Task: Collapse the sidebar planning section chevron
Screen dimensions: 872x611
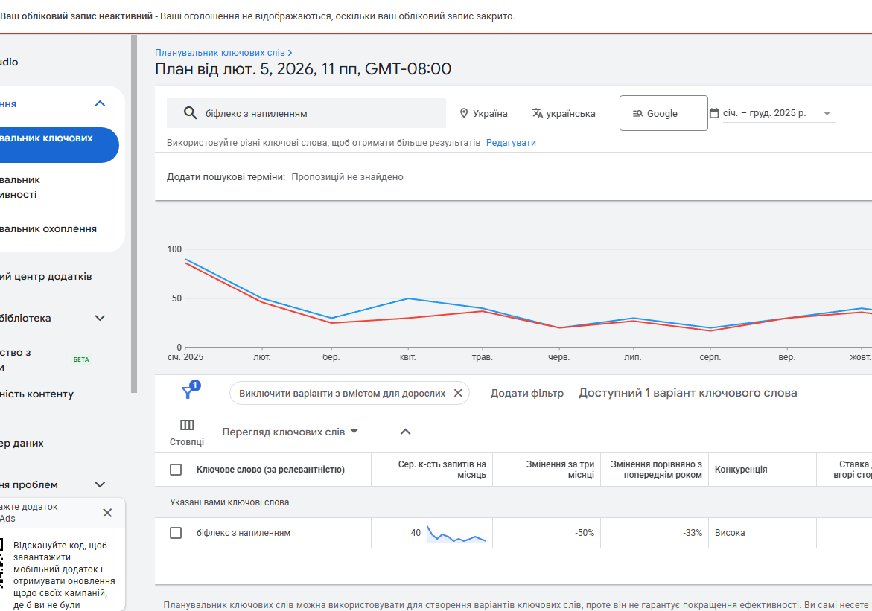Action: click(100, 103)
